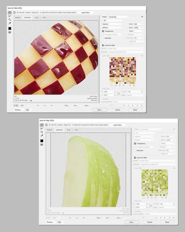Select the Slice Select tool in top dialog
Viewport: 185px width, 232px height.
pos(10,16)
